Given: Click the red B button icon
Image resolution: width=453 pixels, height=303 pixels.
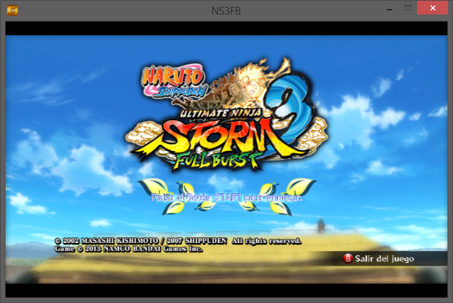Looking at the screenshot, I should point(348,259).
